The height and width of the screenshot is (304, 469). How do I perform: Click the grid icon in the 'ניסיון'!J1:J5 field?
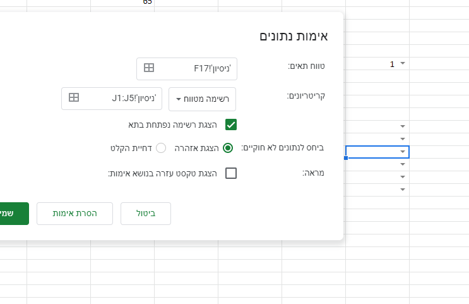tap(74, 98)
